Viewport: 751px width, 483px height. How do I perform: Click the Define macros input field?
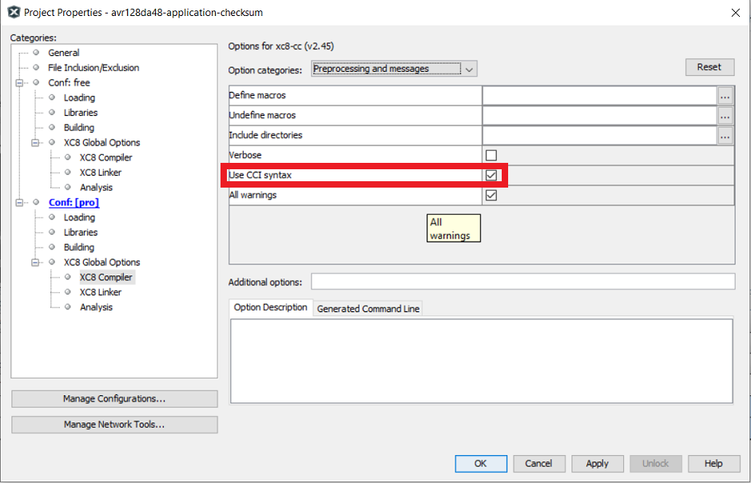[600, 96]
